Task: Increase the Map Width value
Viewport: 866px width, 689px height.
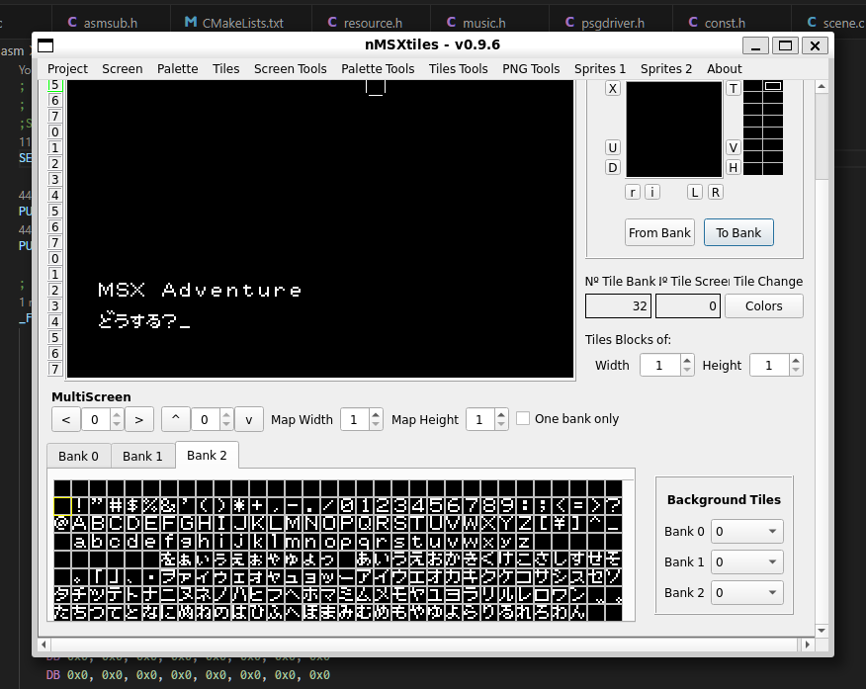Action: pos(376,414)
